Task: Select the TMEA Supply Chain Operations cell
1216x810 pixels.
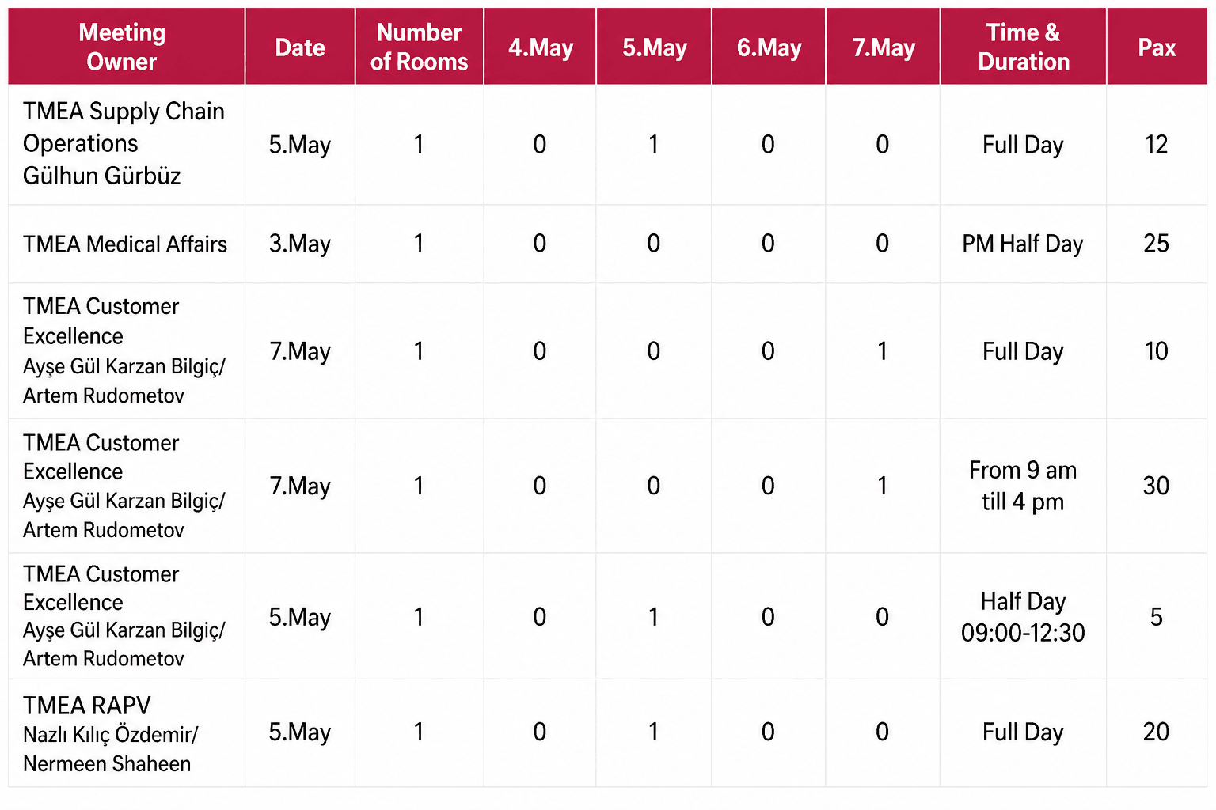Action: 126,144
